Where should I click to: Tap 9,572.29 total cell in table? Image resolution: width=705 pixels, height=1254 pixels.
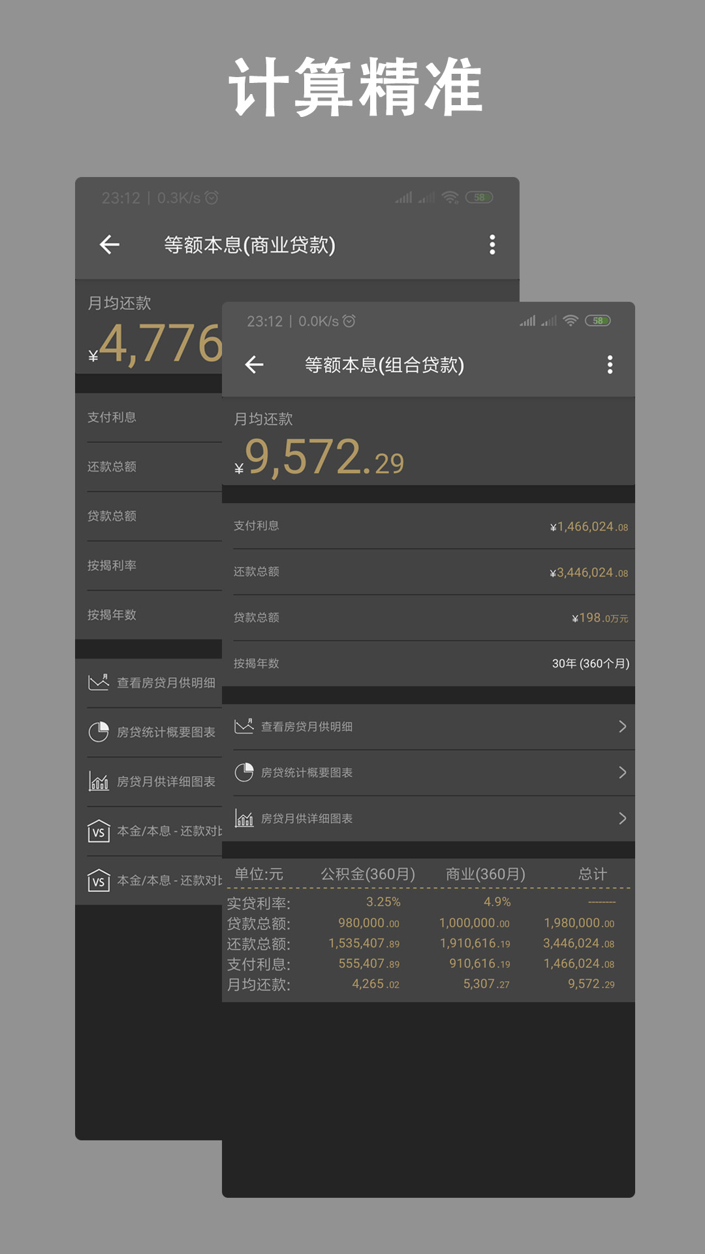591,984
